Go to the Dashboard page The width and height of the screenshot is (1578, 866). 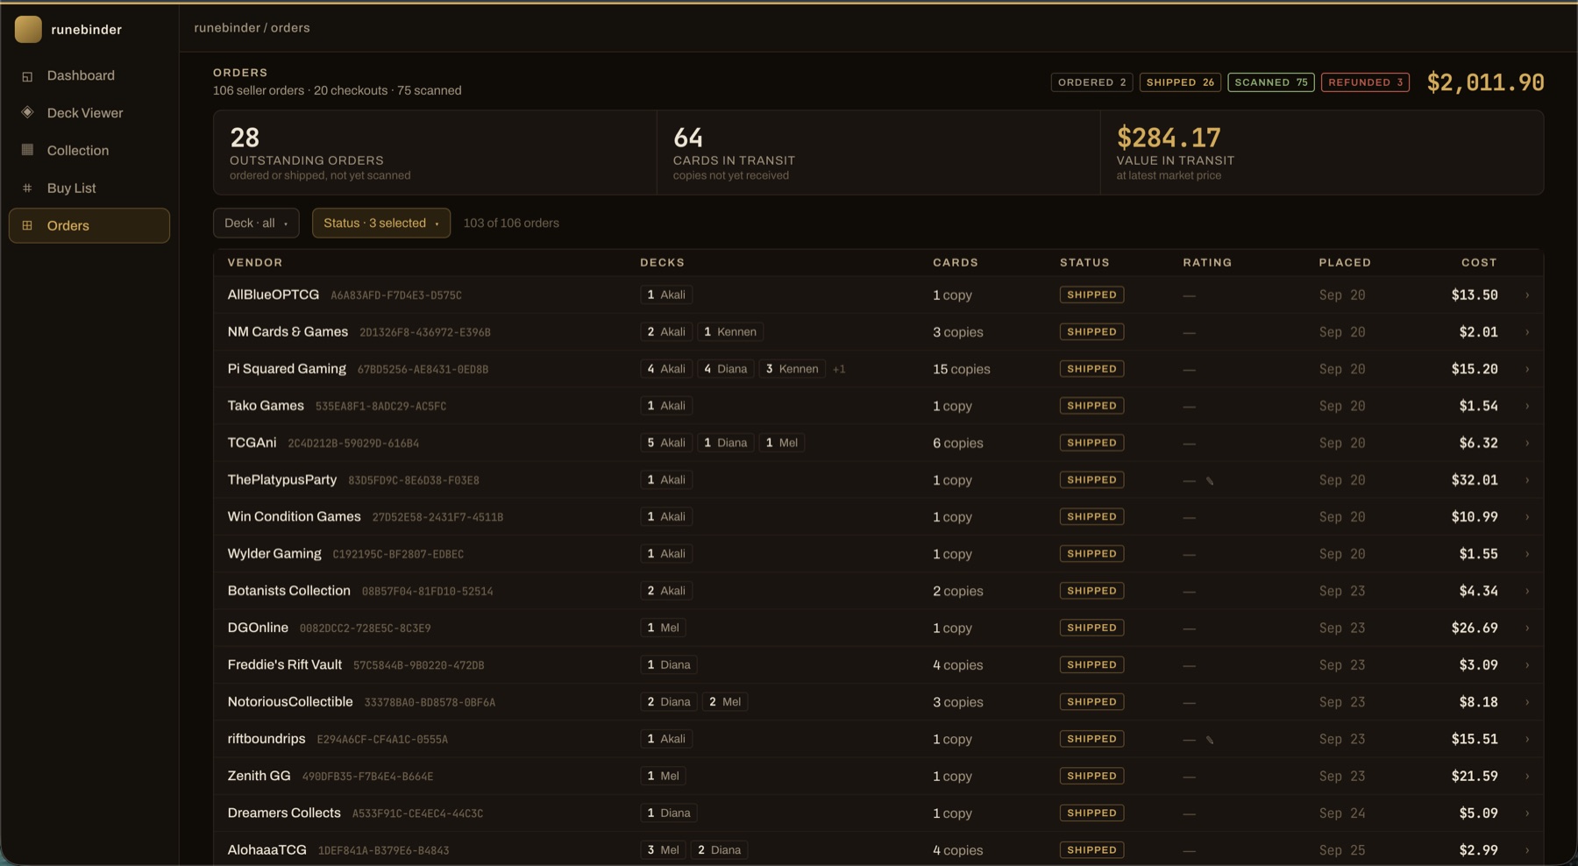tap(89, 75)
